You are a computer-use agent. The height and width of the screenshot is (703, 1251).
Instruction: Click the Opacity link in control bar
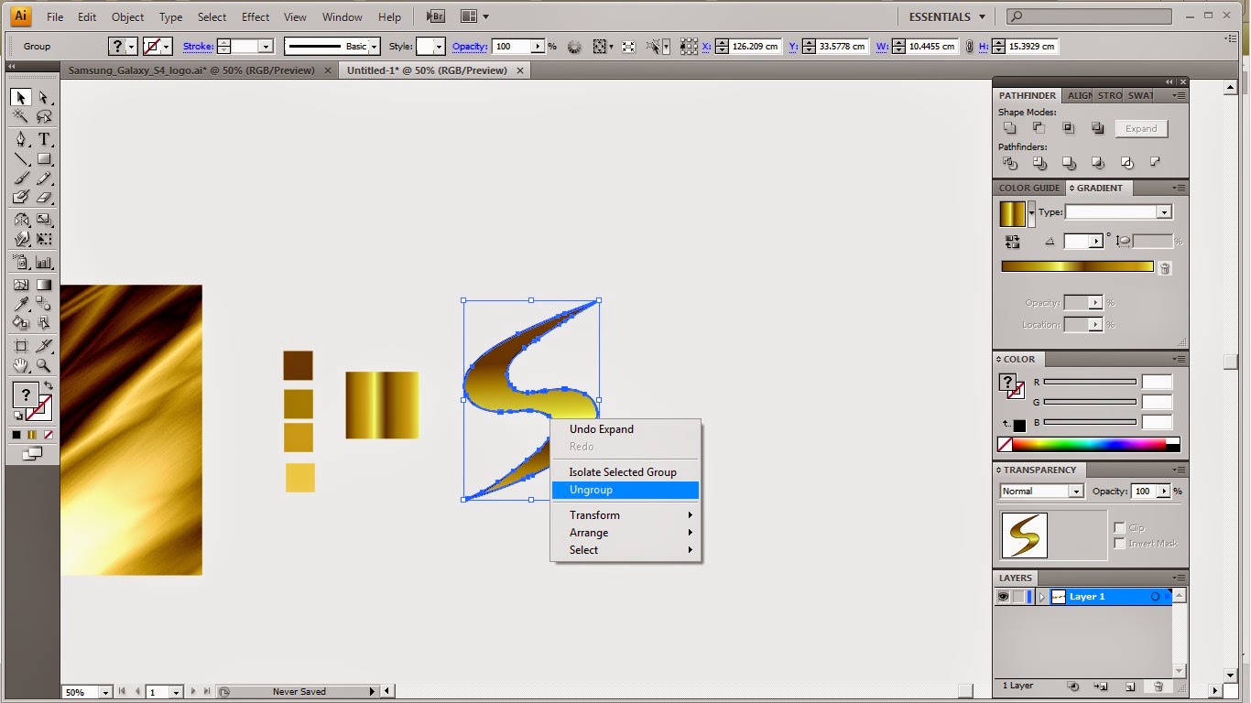tap(470, 47)
